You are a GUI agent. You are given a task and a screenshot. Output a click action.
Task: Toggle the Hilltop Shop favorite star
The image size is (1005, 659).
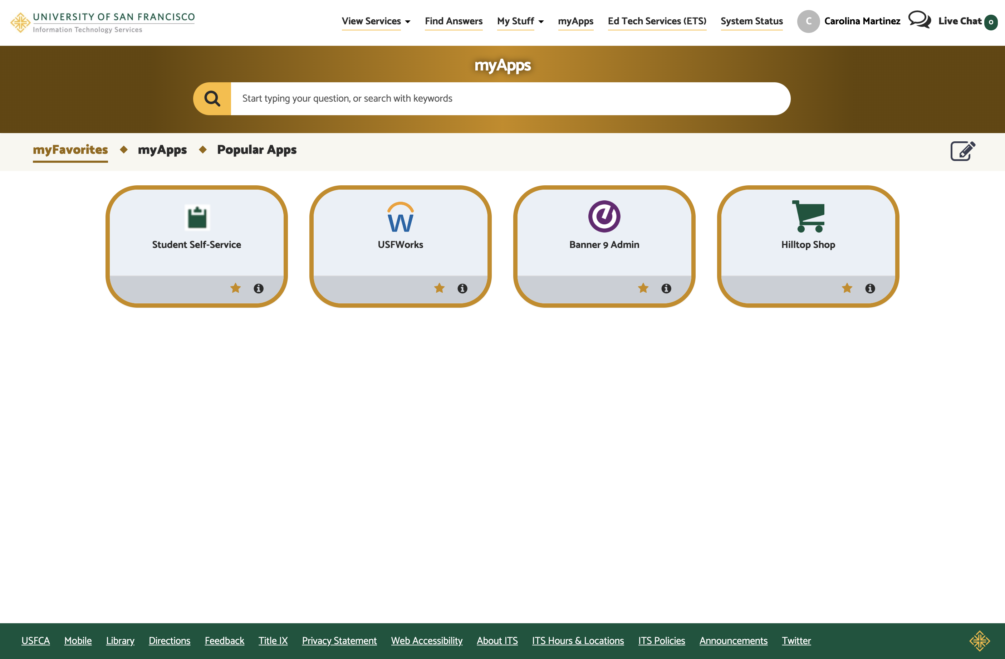(847, 288)
